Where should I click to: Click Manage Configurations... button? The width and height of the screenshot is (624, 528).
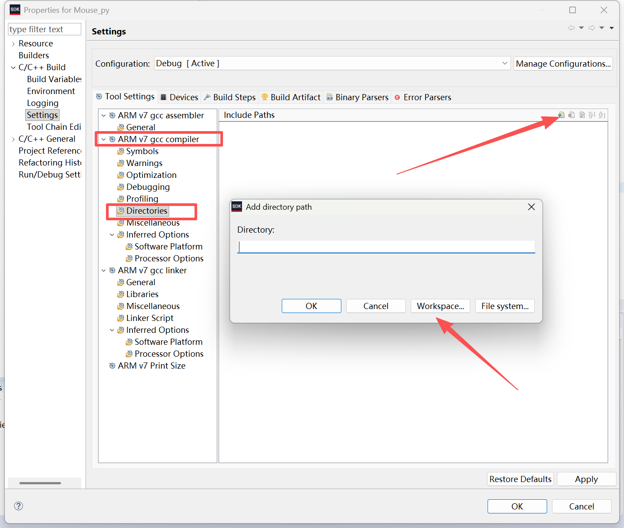[x=563, y=64]
